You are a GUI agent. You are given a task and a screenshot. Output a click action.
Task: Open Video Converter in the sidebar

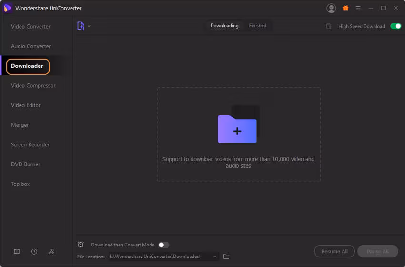pos(31,27)
